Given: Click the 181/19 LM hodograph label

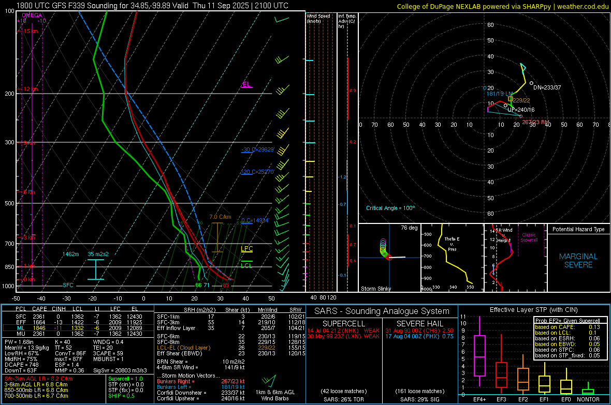Looking at the screenshot, I should pos(500,94).
